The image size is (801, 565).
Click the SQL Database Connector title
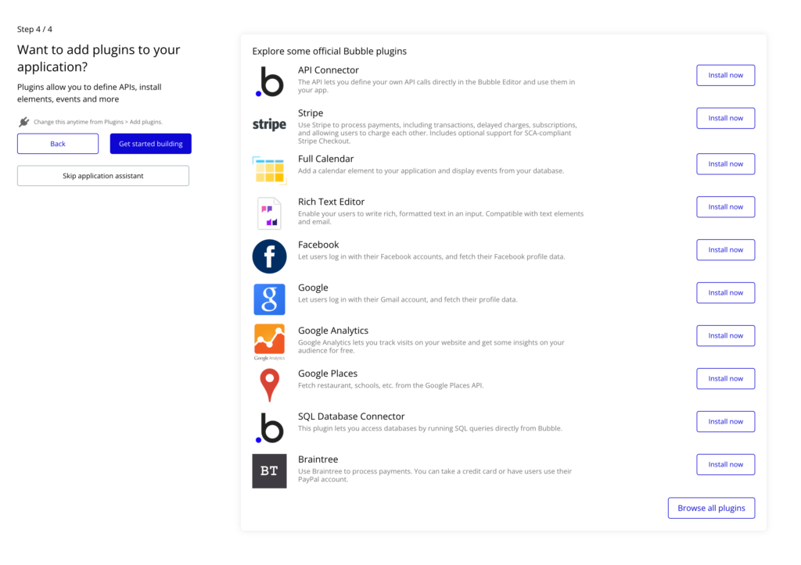pyautogui.click(x=351, y=416)
